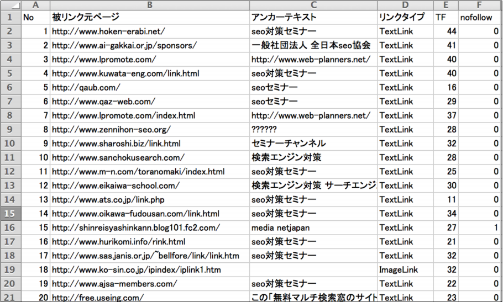The image size is (503, 302).
Task: Click the アンカーテキスト header cell
Action: [x=313, y=17]
